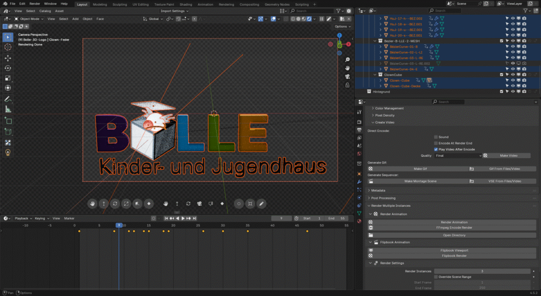
Task: Select the Measure tool
Action: click(8, 110)
